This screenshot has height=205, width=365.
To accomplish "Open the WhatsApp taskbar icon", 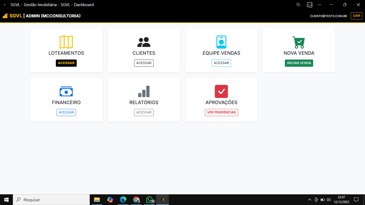I will pyautogui.click(x=149, y=199).
